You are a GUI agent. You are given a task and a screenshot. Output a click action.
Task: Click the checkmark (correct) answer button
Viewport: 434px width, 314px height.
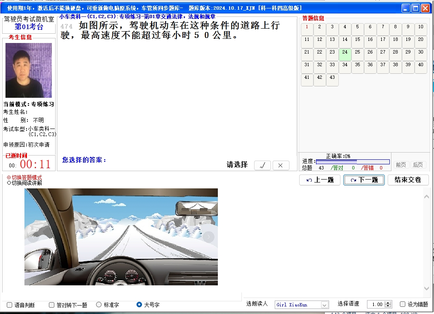[x=263, y=165]
